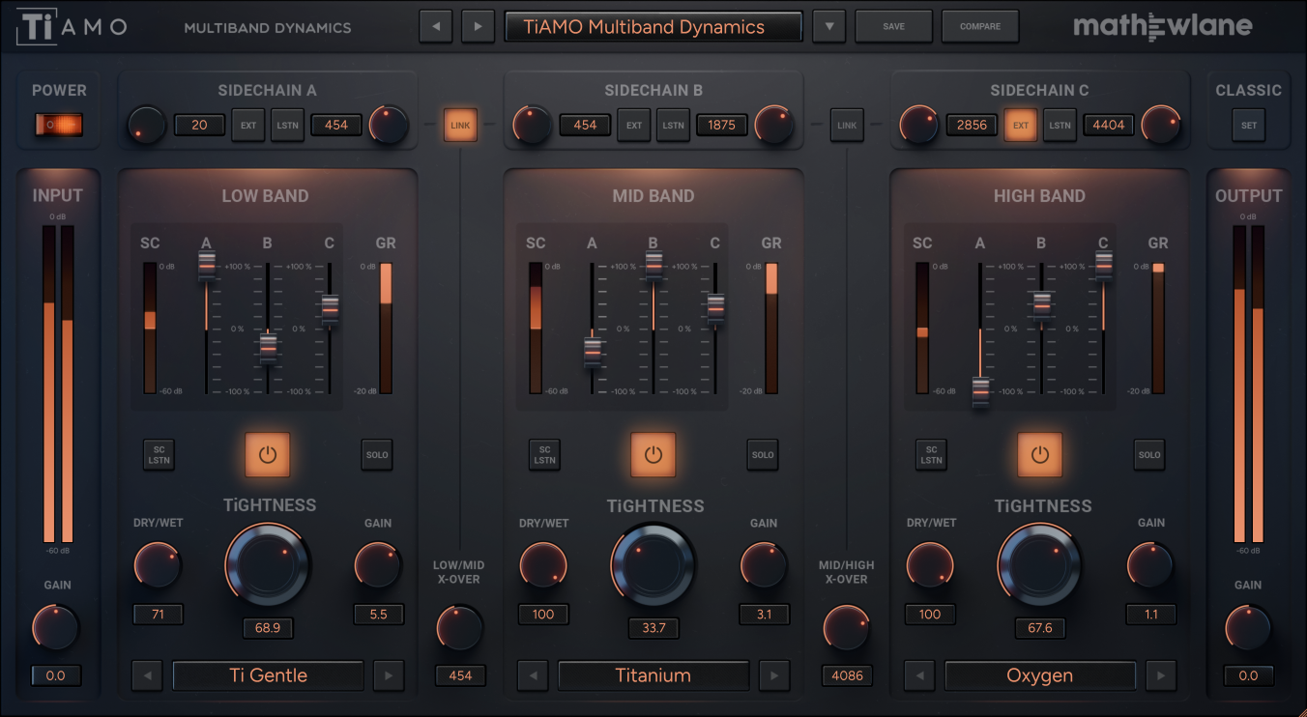Go to next preset with top right arrow
1307x717 pixels.
point(478,27)
